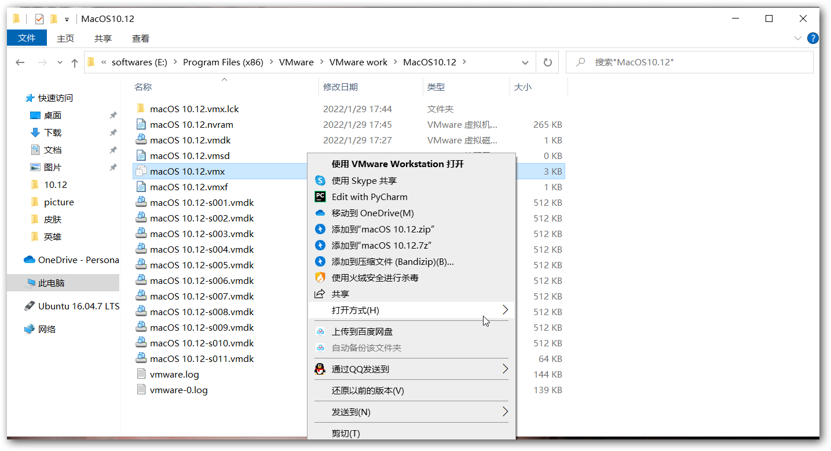Viewport: 831px width, 451px height.
Task: Open the Explorer help question mark
Action: 813,38
